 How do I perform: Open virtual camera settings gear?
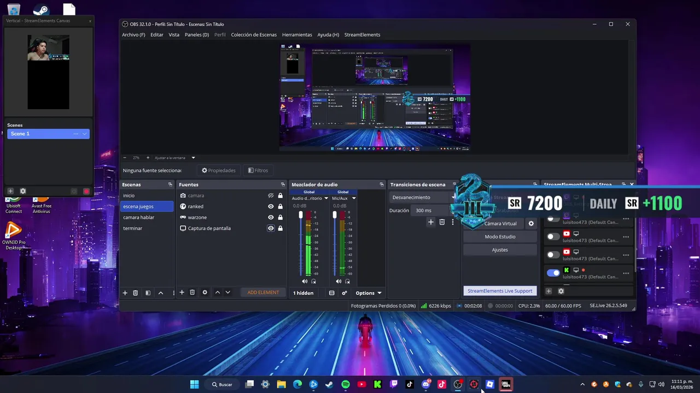531,224
